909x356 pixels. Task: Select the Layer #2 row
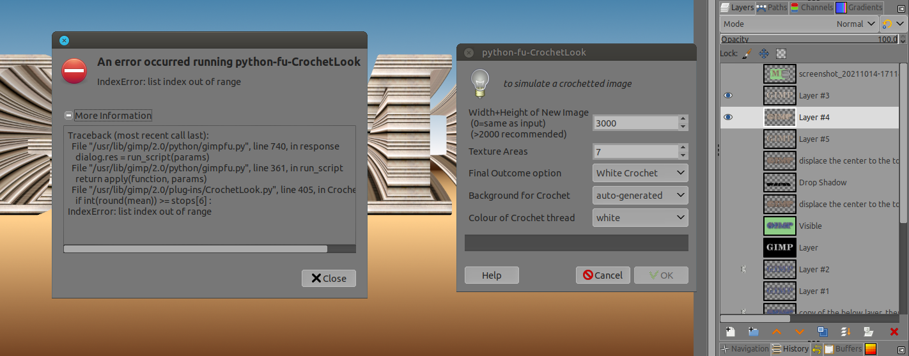[809, 269]
